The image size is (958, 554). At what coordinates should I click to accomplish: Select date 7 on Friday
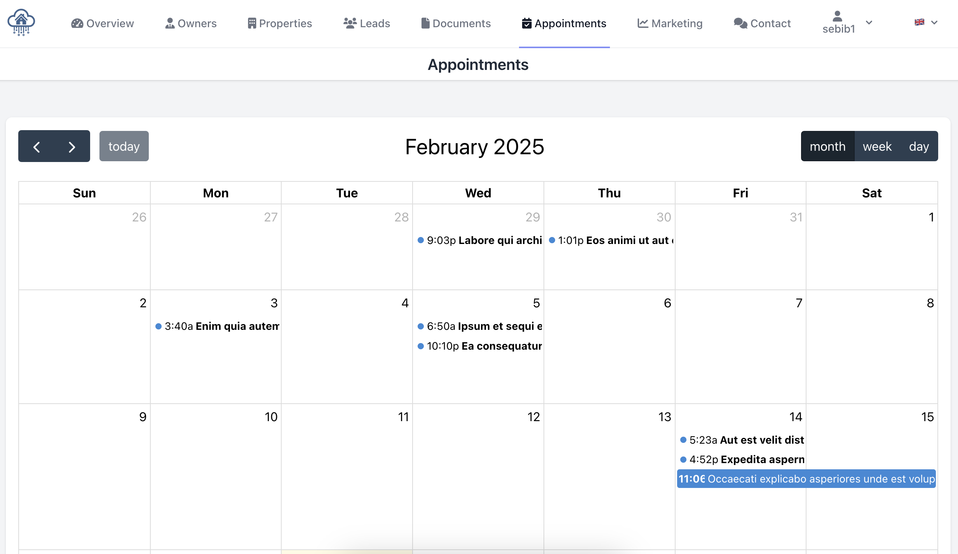[799, 303]
